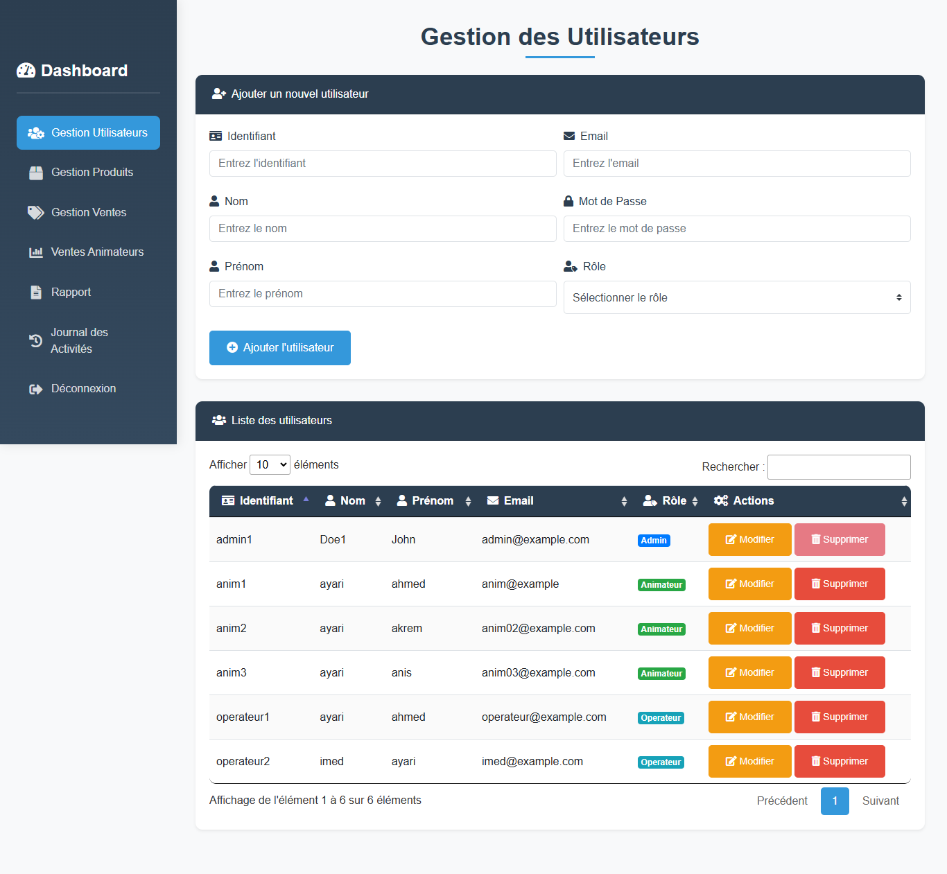Click the Gestion Produits box icon
This screenshot has height=874, width=947.
[x=36, y=173]
